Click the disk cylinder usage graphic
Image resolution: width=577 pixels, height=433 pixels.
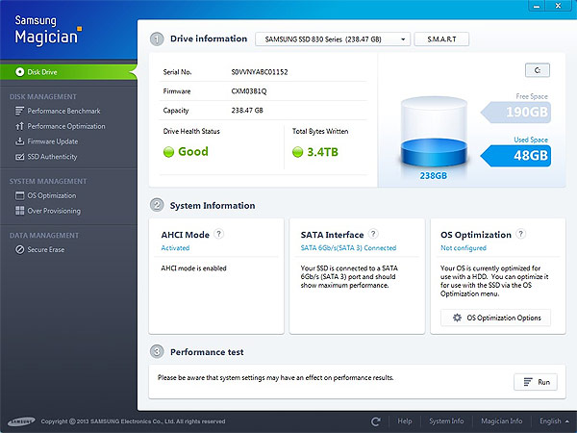click(434, 132)
